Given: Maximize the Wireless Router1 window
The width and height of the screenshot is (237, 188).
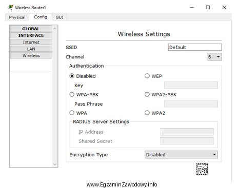Looking at the screenshot, I should [208, 7].
